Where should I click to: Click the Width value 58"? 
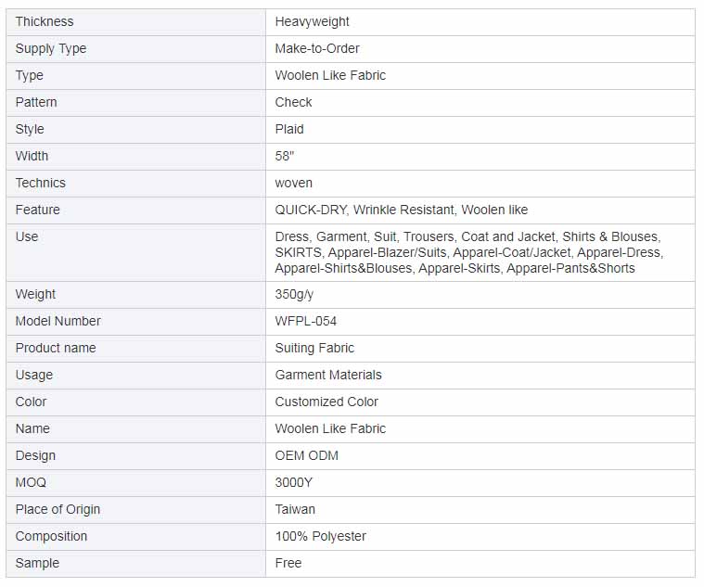tap(284, 156)
